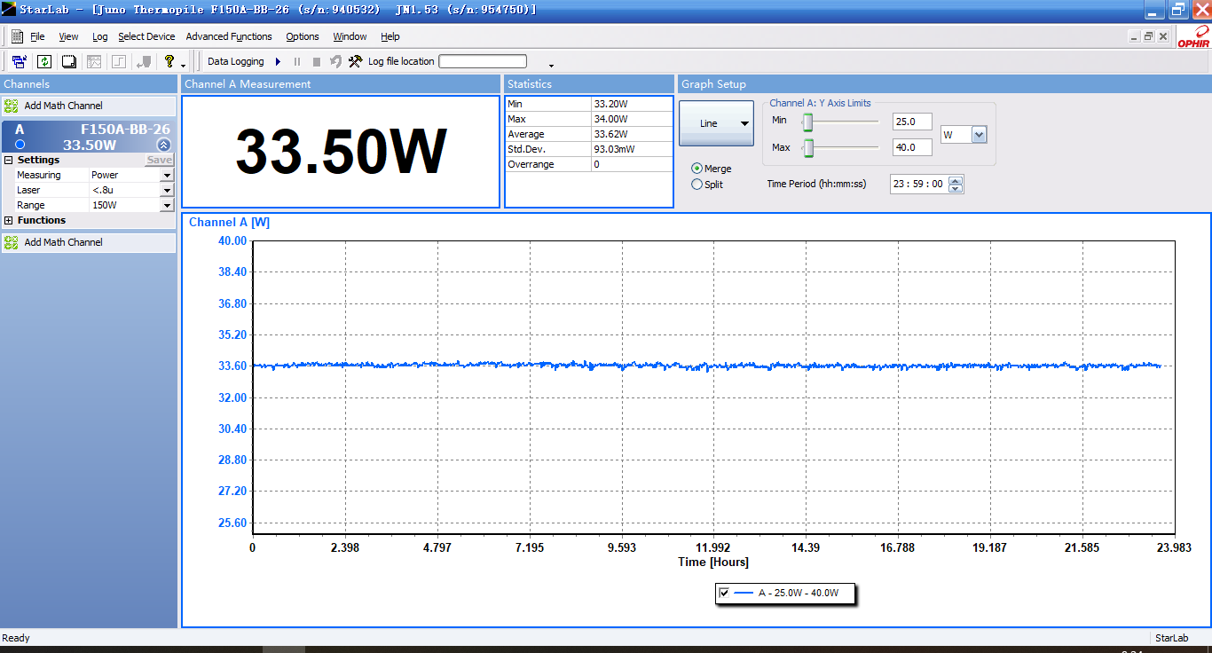This screenshot has height=653, width=1212.
Task: Open the Laser wavelength dropdown
Action: point(166,190)
